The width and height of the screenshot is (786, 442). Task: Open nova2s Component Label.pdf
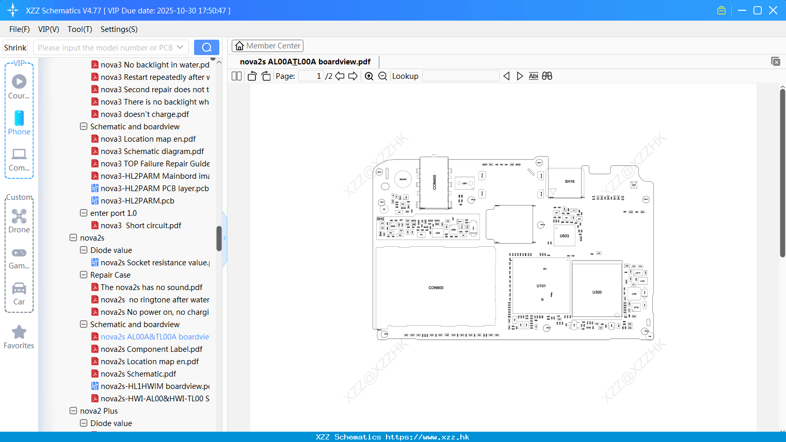(x=147, y=349)
